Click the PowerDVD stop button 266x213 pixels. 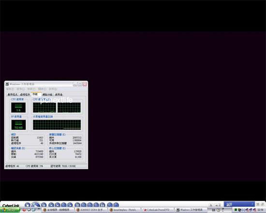pos(27,205)
